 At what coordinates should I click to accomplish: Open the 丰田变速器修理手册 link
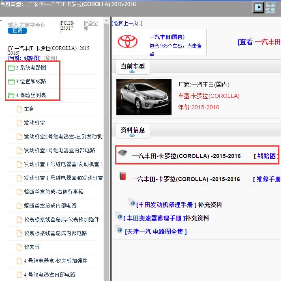154,218
